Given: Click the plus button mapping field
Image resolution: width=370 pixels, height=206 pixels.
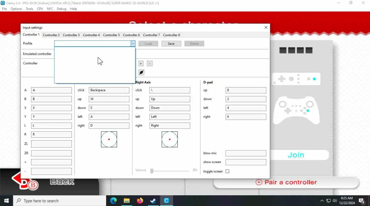Looking at the screenshot, I should pos(51,162).
